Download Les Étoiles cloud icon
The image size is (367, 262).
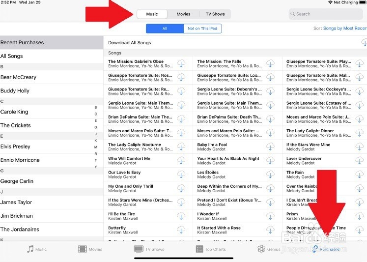click(x=270, y=174)
